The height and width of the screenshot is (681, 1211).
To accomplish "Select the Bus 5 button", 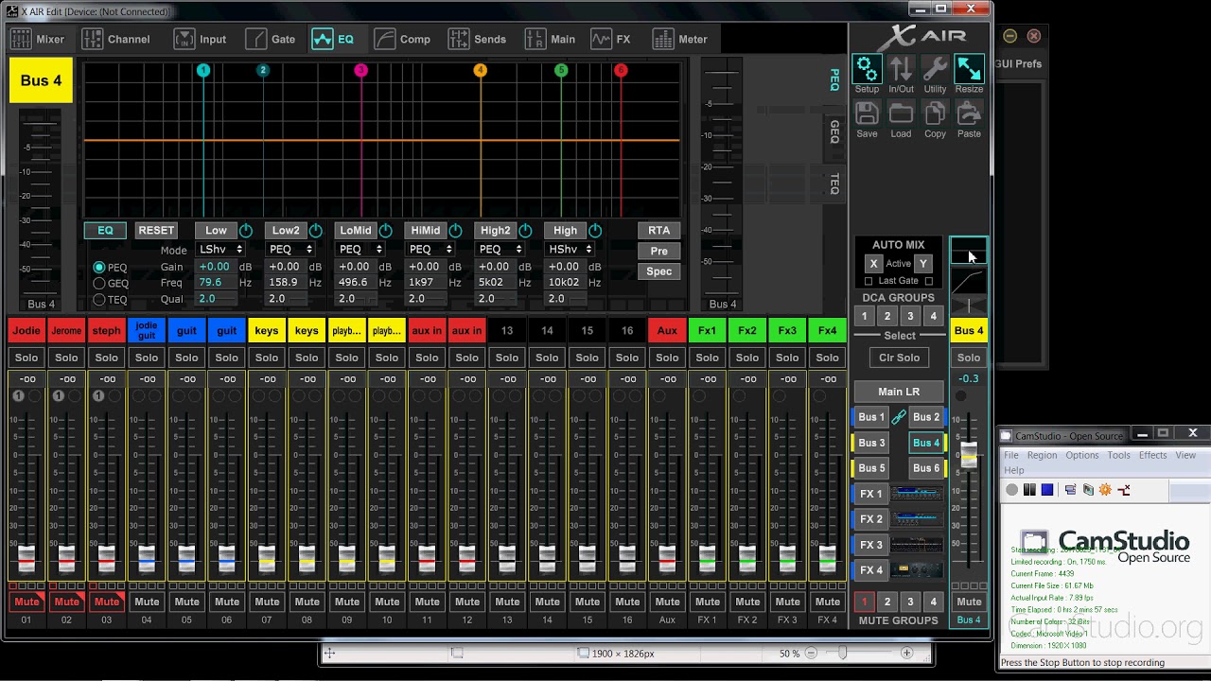I will click(x=871, y=468).
